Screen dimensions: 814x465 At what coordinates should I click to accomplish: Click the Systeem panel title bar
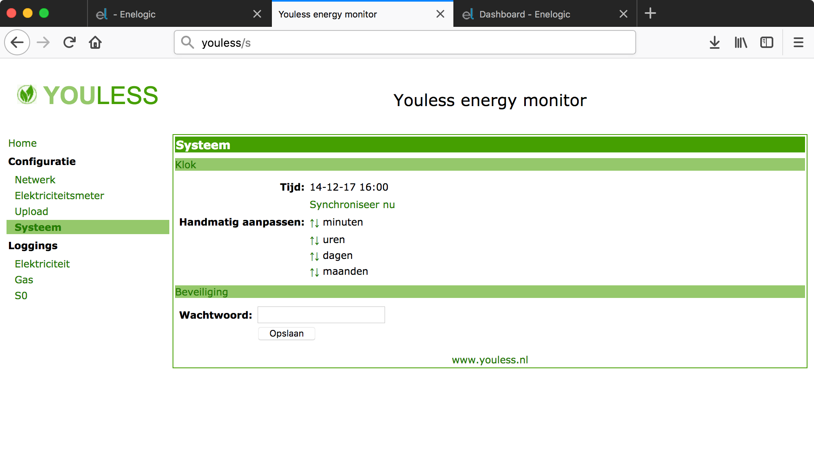point(490,145)
